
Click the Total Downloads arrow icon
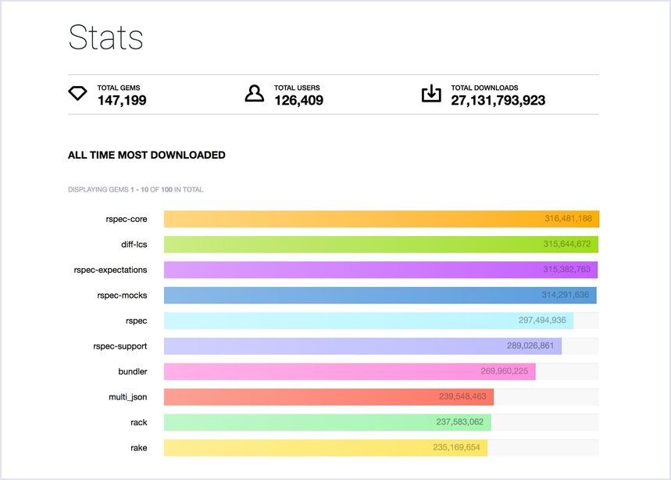tap(431, 94)
